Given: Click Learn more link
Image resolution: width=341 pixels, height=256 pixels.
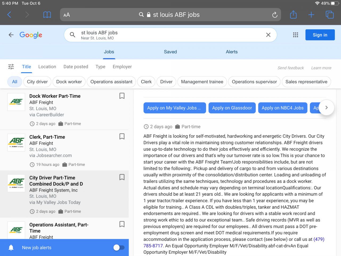Looking at the screenshot, I should point(321,68).
